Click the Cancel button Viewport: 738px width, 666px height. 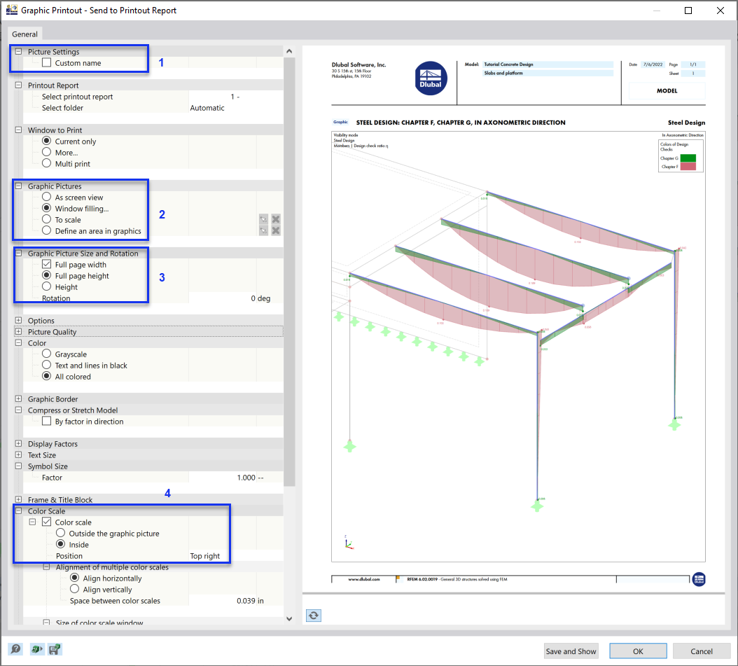point(702,651)
